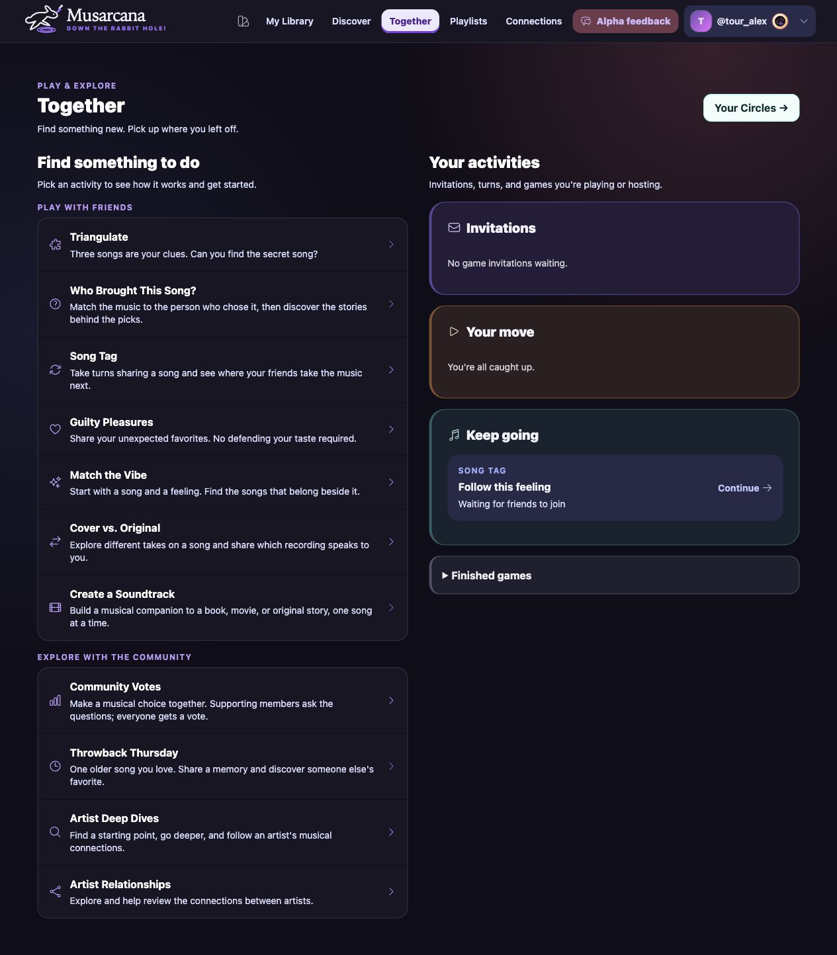Click the Community Votes bar chart icon
837x955 pixels.
56,700
